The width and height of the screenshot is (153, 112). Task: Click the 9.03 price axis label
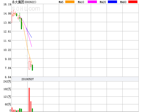(8, 59)
